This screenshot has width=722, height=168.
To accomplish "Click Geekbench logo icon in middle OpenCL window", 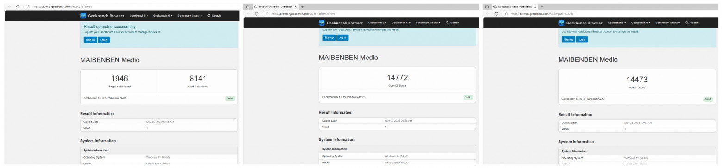I will pyautogui.click(x=322, y=23).
